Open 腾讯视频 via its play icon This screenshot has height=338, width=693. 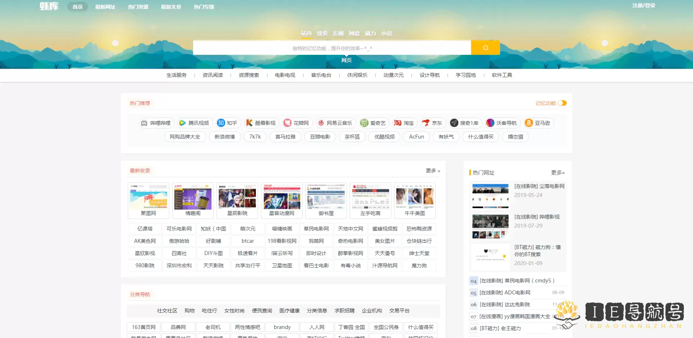click(x=182, y=123)
